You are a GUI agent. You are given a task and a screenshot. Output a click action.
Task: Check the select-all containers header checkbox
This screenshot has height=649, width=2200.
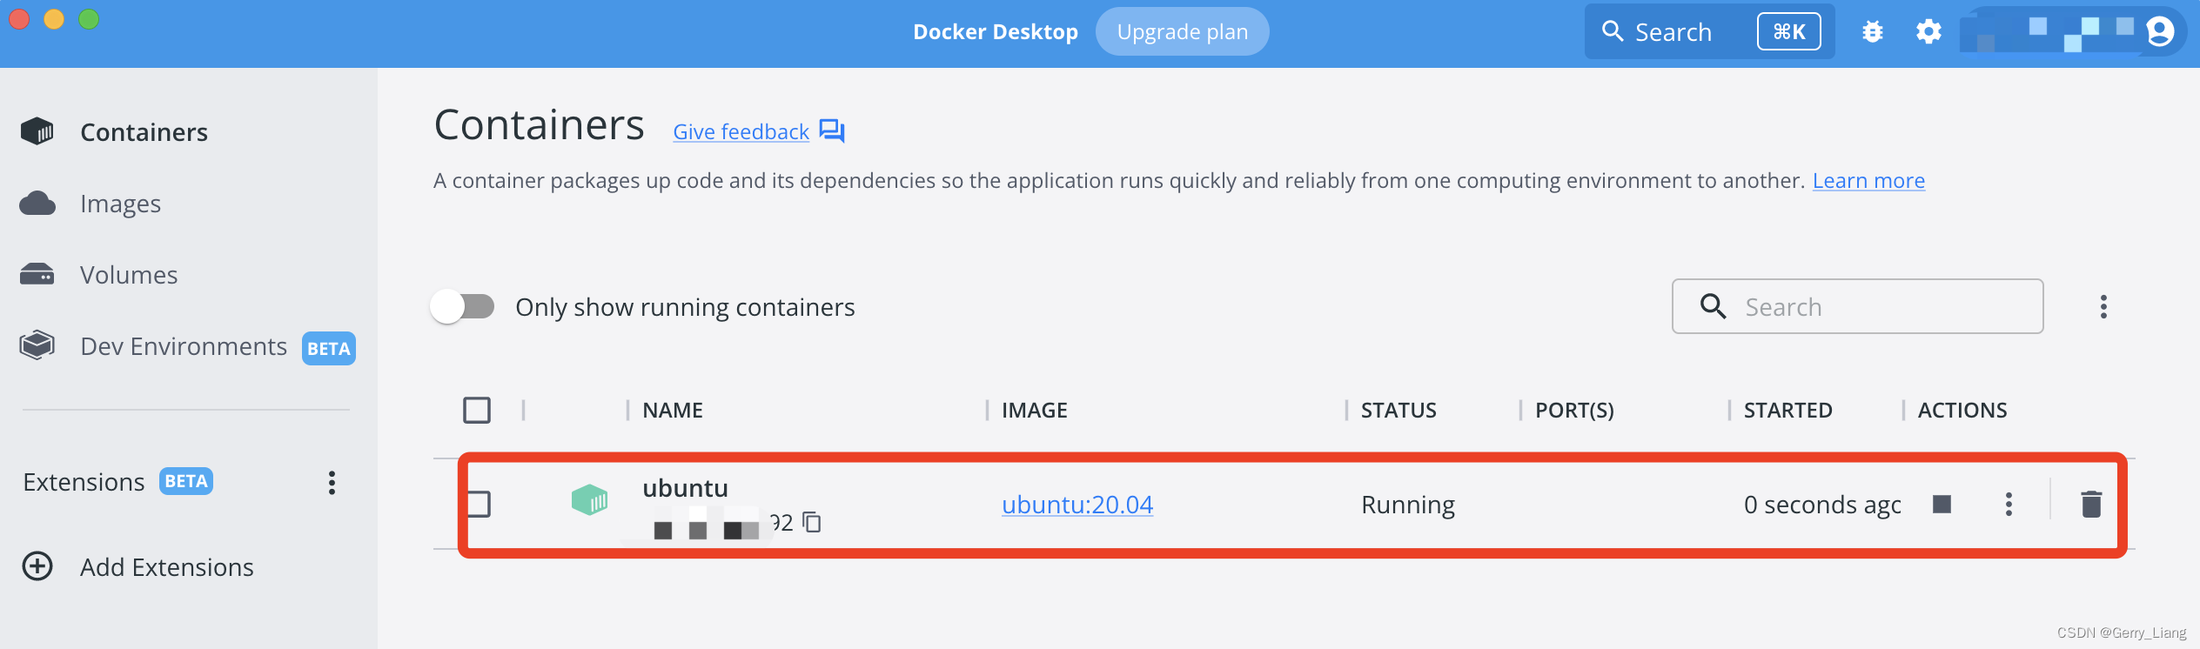click(477, 410)
